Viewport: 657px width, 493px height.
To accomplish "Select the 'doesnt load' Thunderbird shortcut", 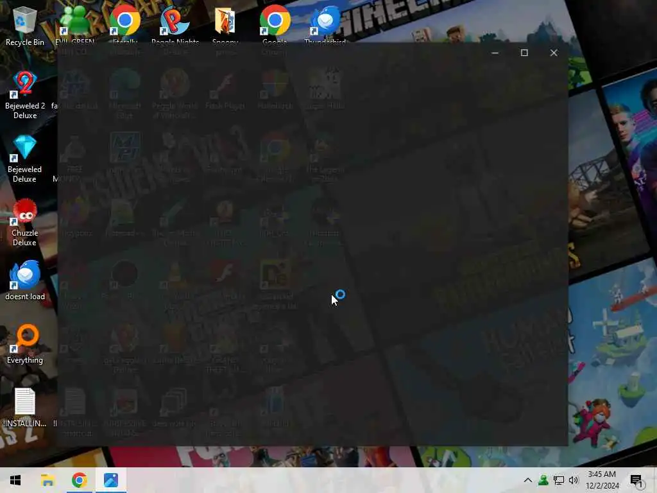I will click(x=25, y=280).
